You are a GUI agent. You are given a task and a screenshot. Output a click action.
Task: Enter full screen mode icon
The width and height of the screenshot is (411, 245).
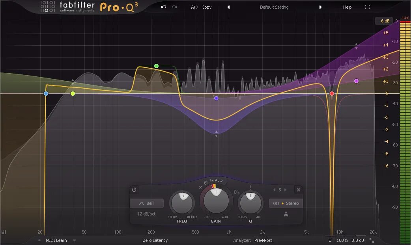click(368, 7)
